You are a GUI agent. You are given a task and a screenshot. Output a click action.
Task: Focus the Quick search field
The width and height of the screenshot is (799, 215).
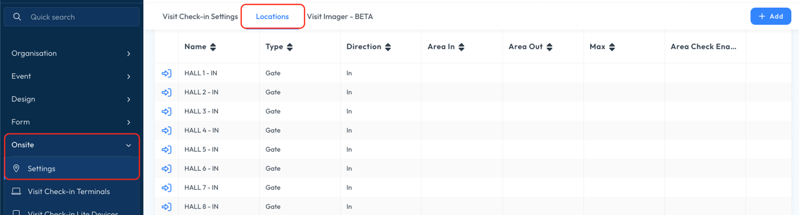(72, 17)
